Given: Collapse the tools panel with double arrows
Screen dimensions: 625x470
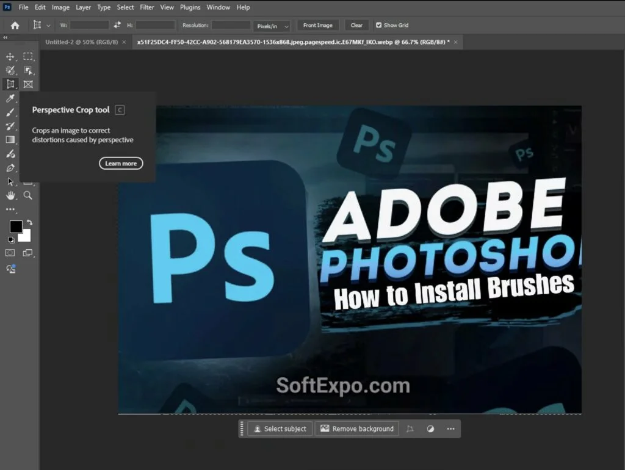Looking at the screenshot, I should pyautogui.click(x=5, y=37).
